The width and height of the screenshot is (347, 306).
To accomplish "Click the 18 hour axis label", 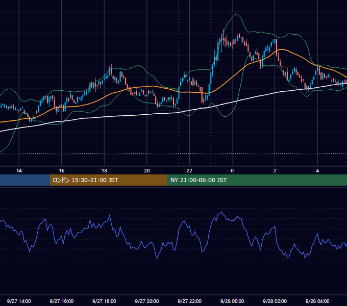I will point(104,171).
